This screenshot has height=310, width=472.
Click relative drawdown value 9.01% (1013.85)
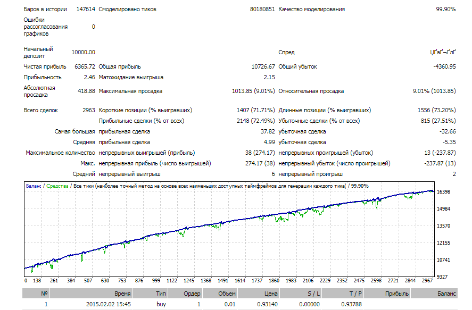click(434, 91)
